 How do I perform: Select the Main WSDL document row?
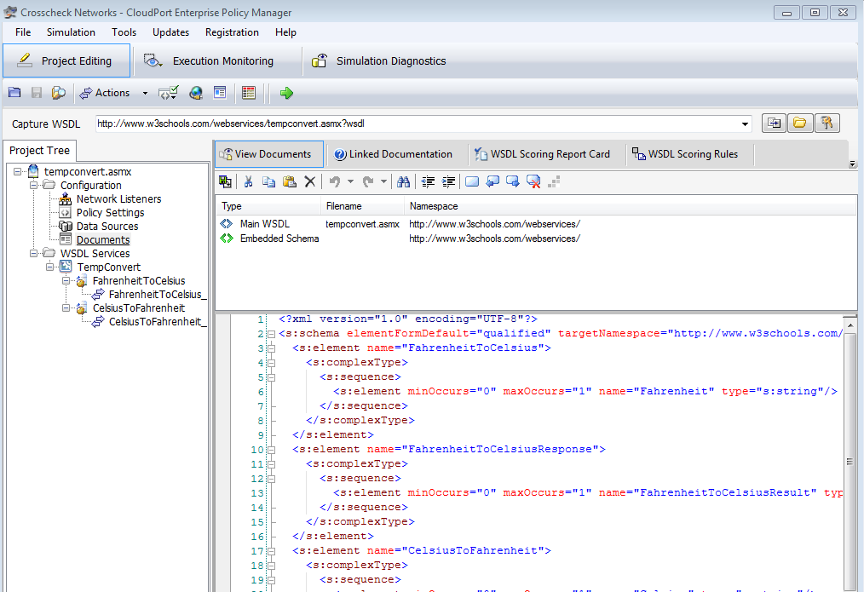tap(536, 224)
